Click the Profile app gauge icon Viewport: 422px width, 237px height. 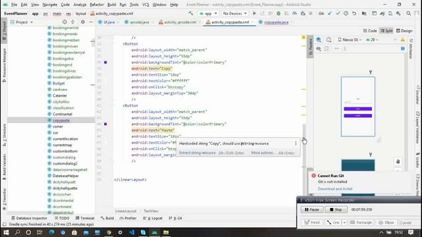295,13
